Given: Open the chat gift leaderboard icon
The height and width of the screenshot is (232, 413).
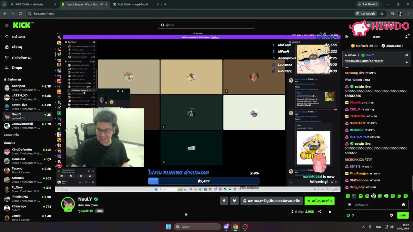Looking at the screenshot, I should click(x=407, y=37).
